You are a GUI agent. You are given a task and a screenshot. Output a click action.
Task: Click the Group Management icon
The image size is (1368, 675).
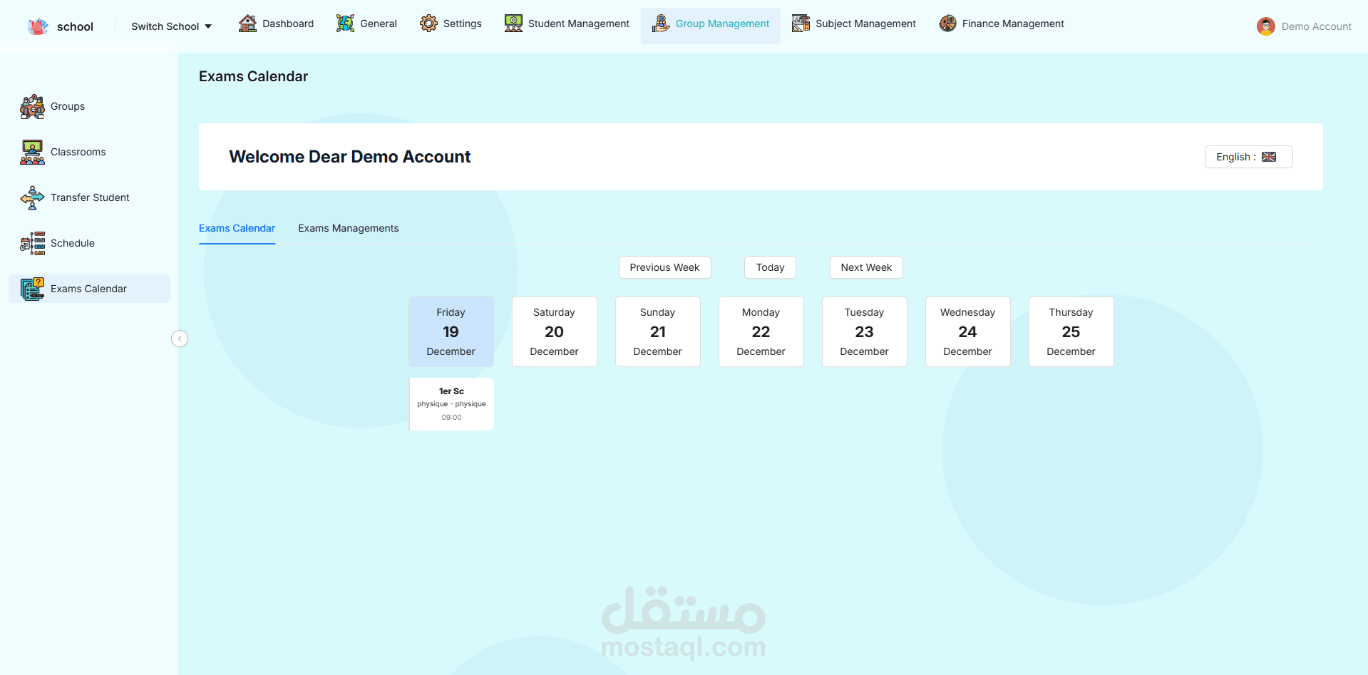(x=661, y=24)
